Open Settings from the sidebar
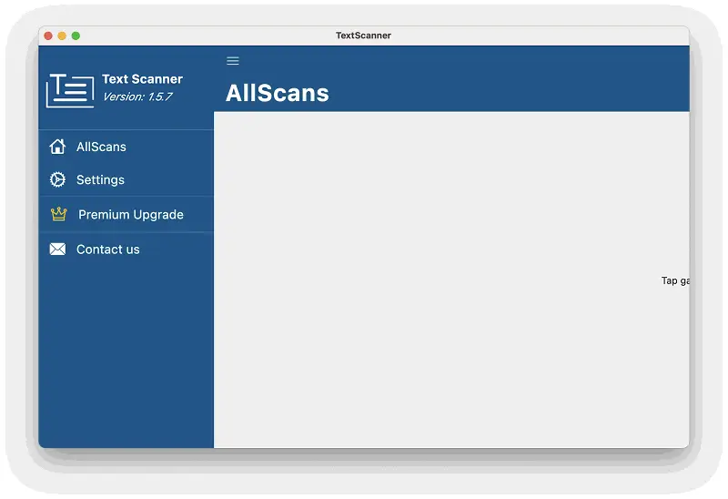This screenshot has height=499, width=728. (126, 179)
